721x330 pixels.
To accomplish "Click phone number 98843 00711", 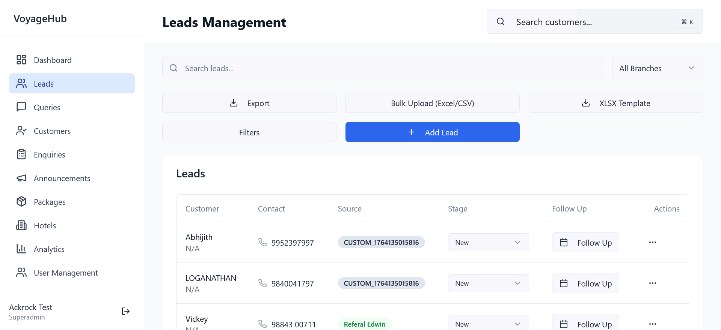I will (x=294, y=324).
